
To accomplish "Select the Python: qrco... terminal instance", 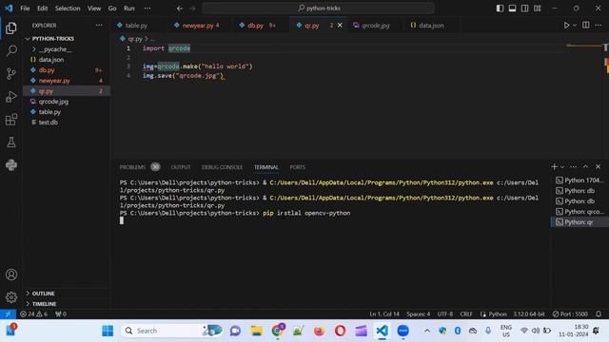I will (x=580, y=212).
